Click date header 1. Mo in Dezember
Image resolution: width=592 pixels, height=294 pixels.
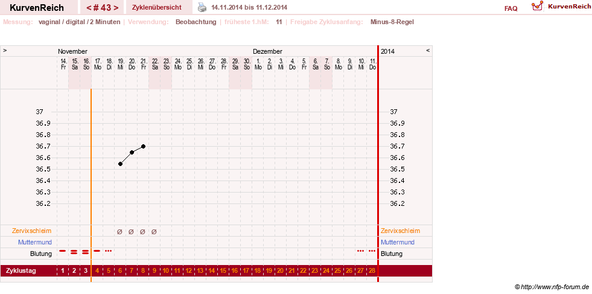click(x=258, y=64)
